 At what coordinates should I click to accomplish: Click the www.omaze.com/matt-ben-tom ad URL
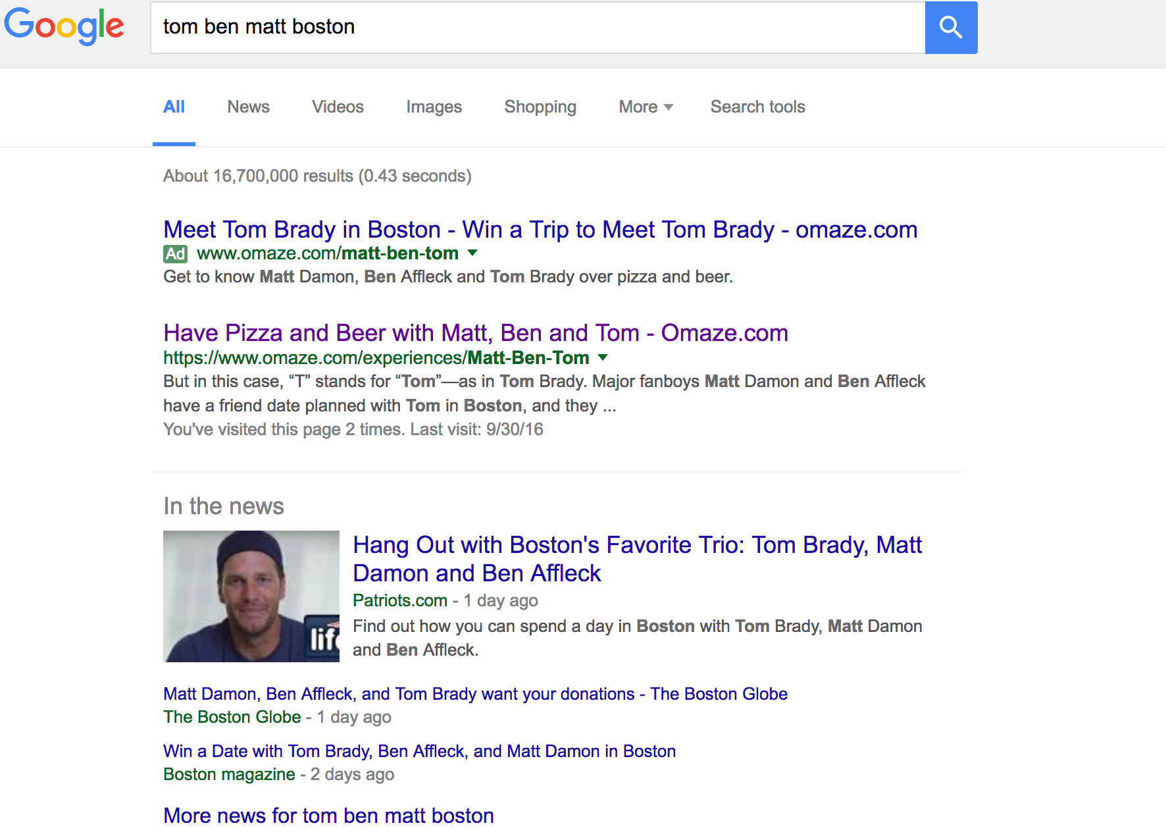[328, 253]
